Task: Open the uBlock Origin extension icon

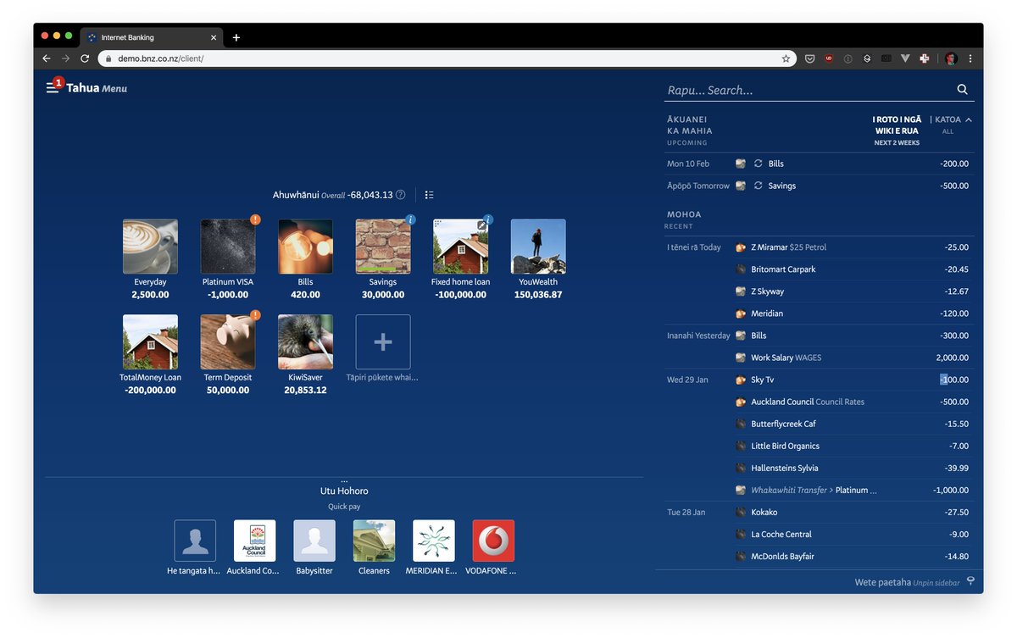Action: point(829,58)
